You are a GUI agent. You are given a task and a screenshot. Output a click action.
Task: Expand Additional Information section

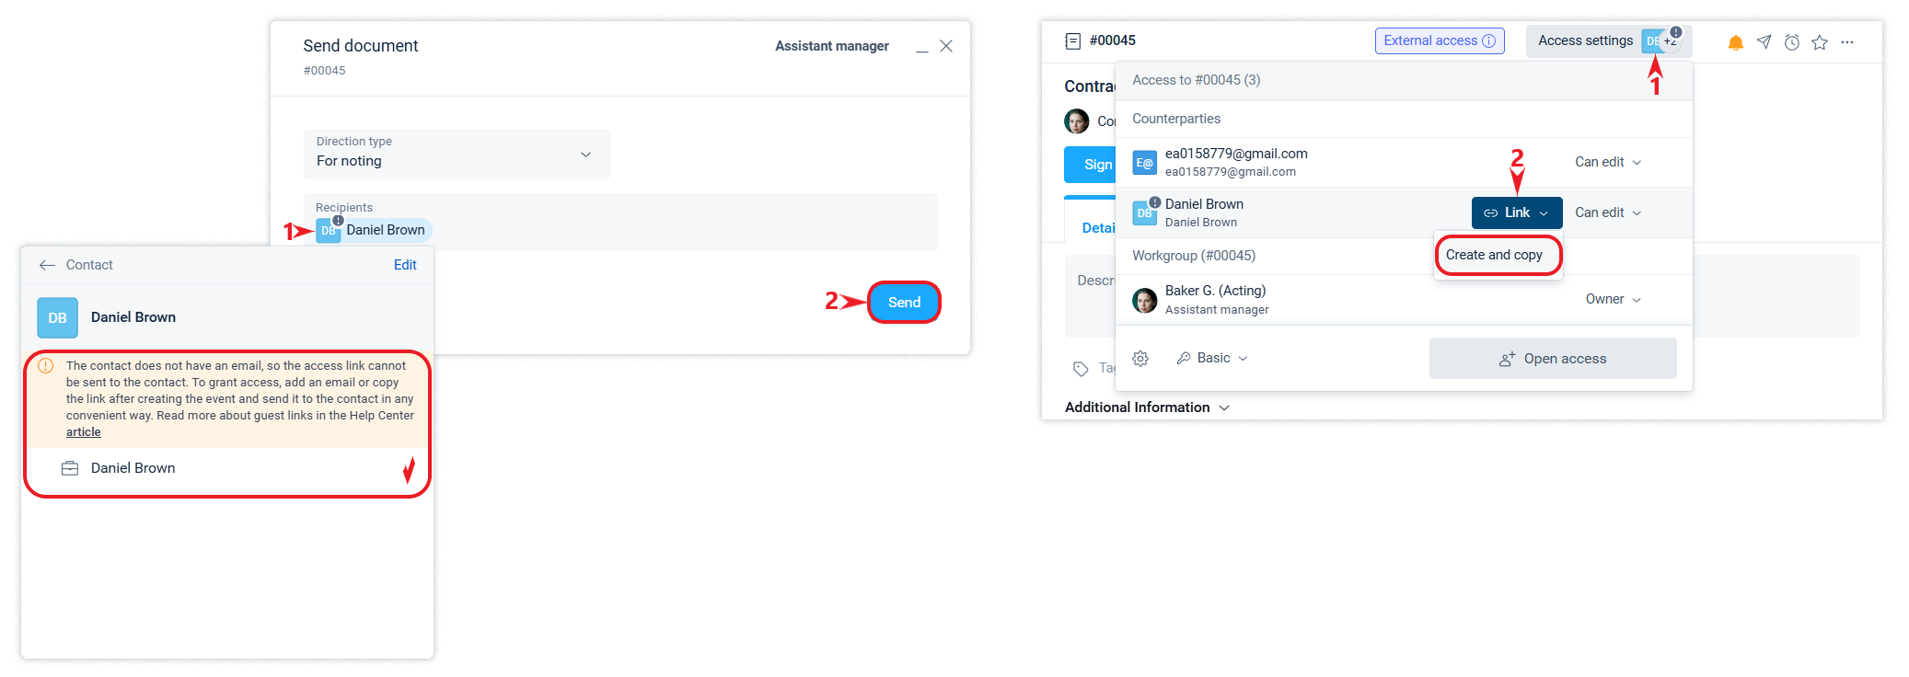pyautogui.click(x=1147, y=407)
